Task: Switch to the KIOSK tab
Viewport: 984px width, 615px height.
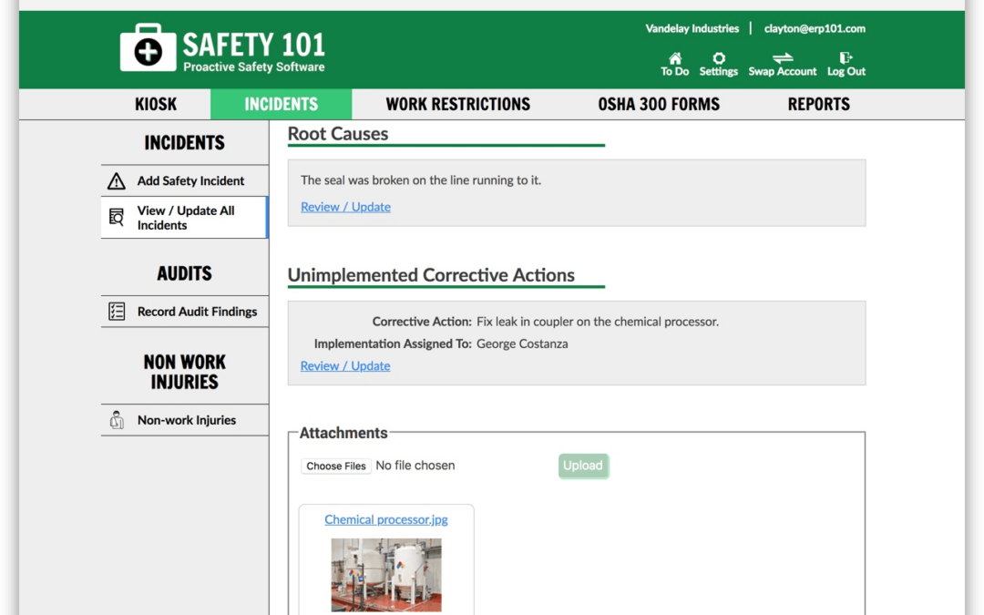Action: coord(156,104)
